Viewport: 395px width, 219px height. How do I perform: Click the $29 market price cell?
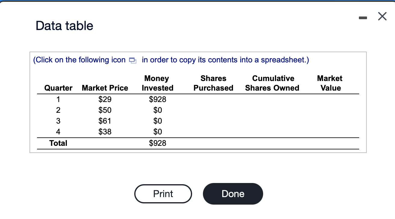tap(105, 99)
